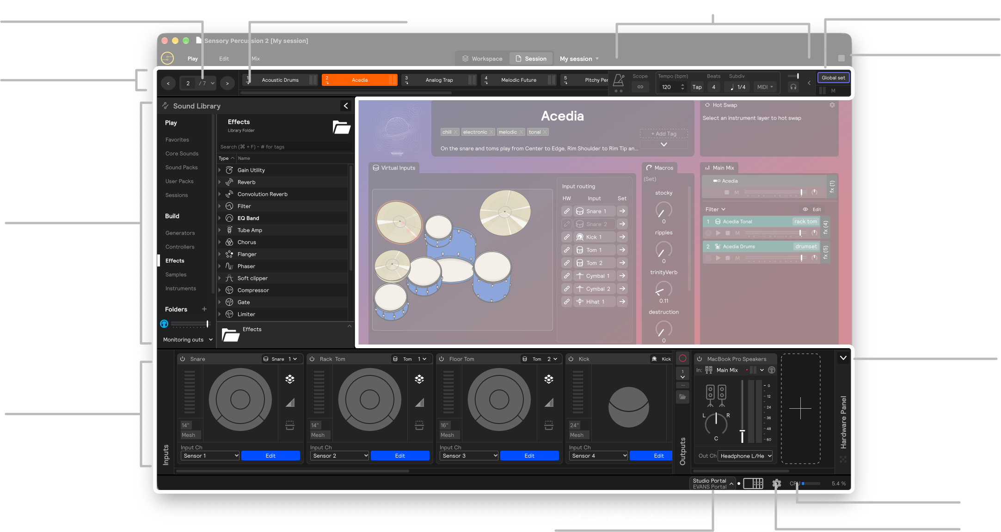Screen dimensions: 1001x532
Task: Open Hot Swap settings gear
Action: click(x=832, y=105)
